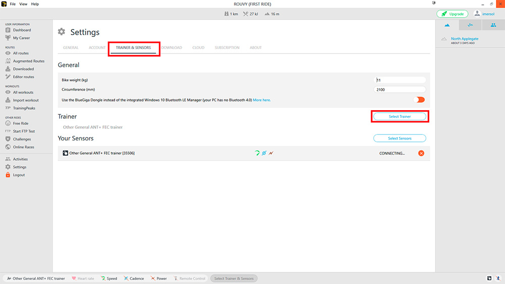Start a Free Ride
Image resolution: width=505 pixels, height=284 pixels.
[x=17, y=123]
